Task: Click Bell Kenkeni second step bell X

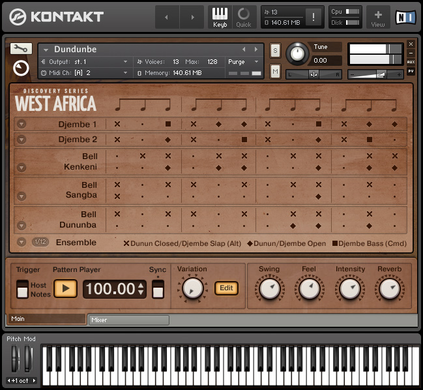Action: click(x=143, y=156)
